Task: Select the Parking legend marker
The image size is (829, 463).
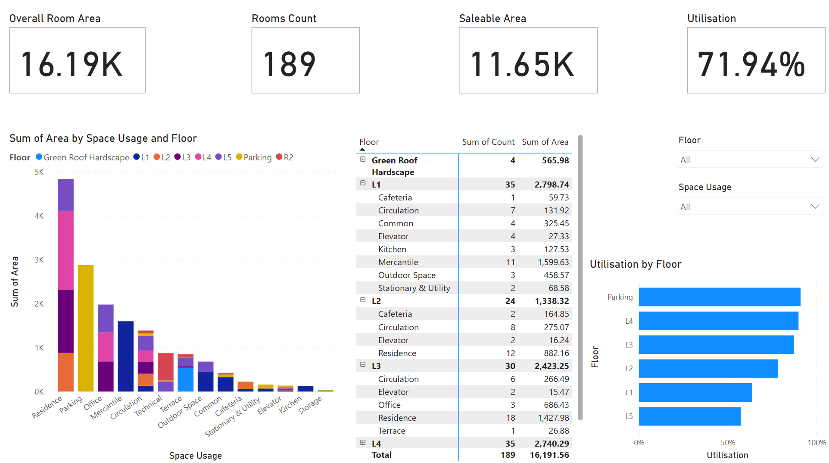Action: [239, 157]
